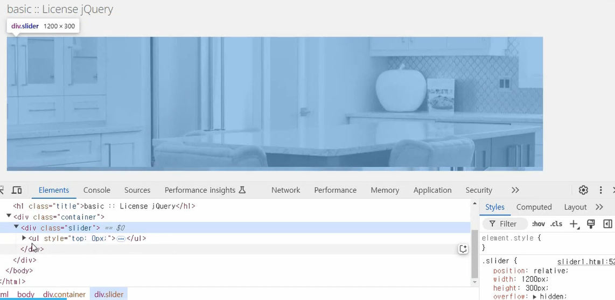Open the Sources tab
This screenshot has height=300, width=615.
[x=137, y=190]
